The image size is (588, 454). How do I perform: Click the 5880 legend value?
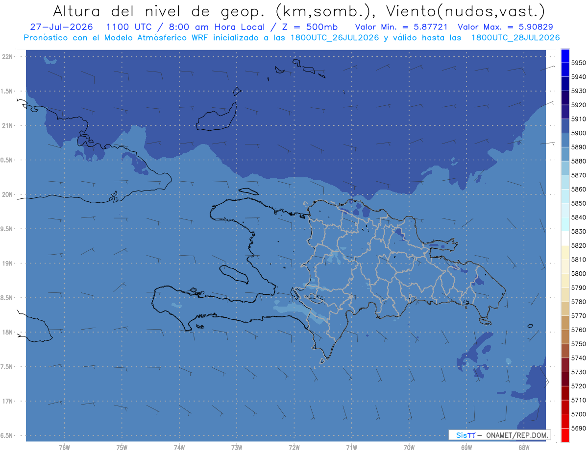click(x=578, y=161)
